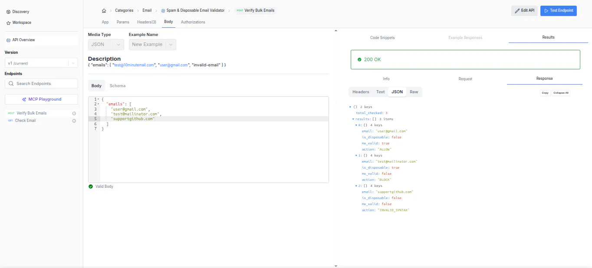Collapse the results array node
This screenshot has height=268, width=592.
point(353,119)
